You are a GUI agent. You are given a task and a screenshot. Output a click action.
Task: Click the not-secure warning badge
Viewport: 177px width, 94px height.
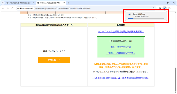(x=25, y=8)
